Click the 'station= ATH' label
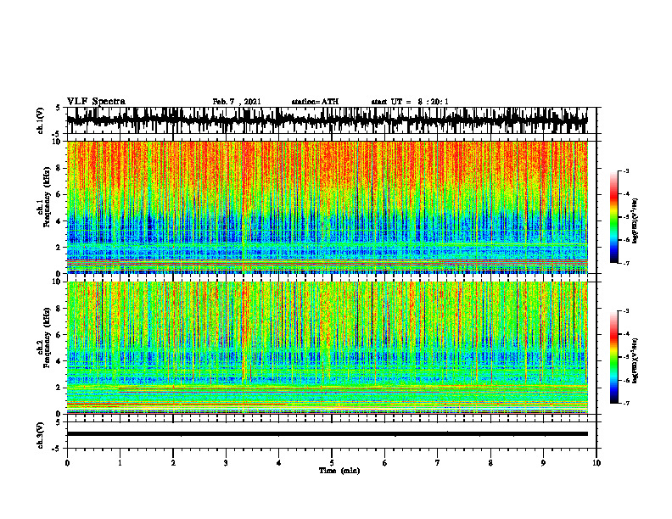This screenshot has width=672, height=519. 315,102
